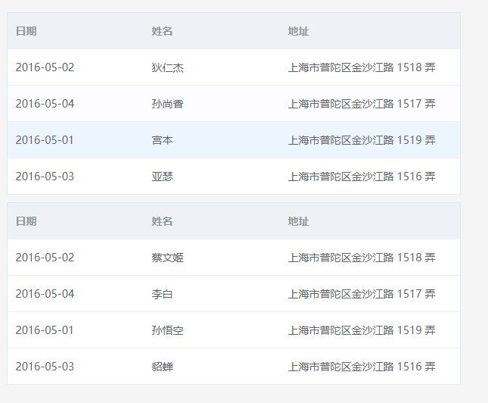Image resolution: width=488 pixels, height=403 pixels.
Task: Click the 1517 弄 address in 孙尚香's row
Action: (x=362, y=104)
